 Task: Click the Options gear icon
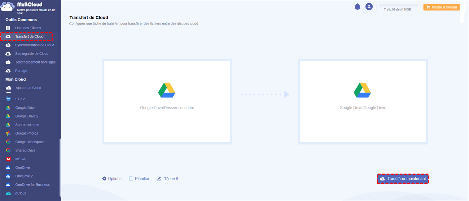(x=104, y=179)
